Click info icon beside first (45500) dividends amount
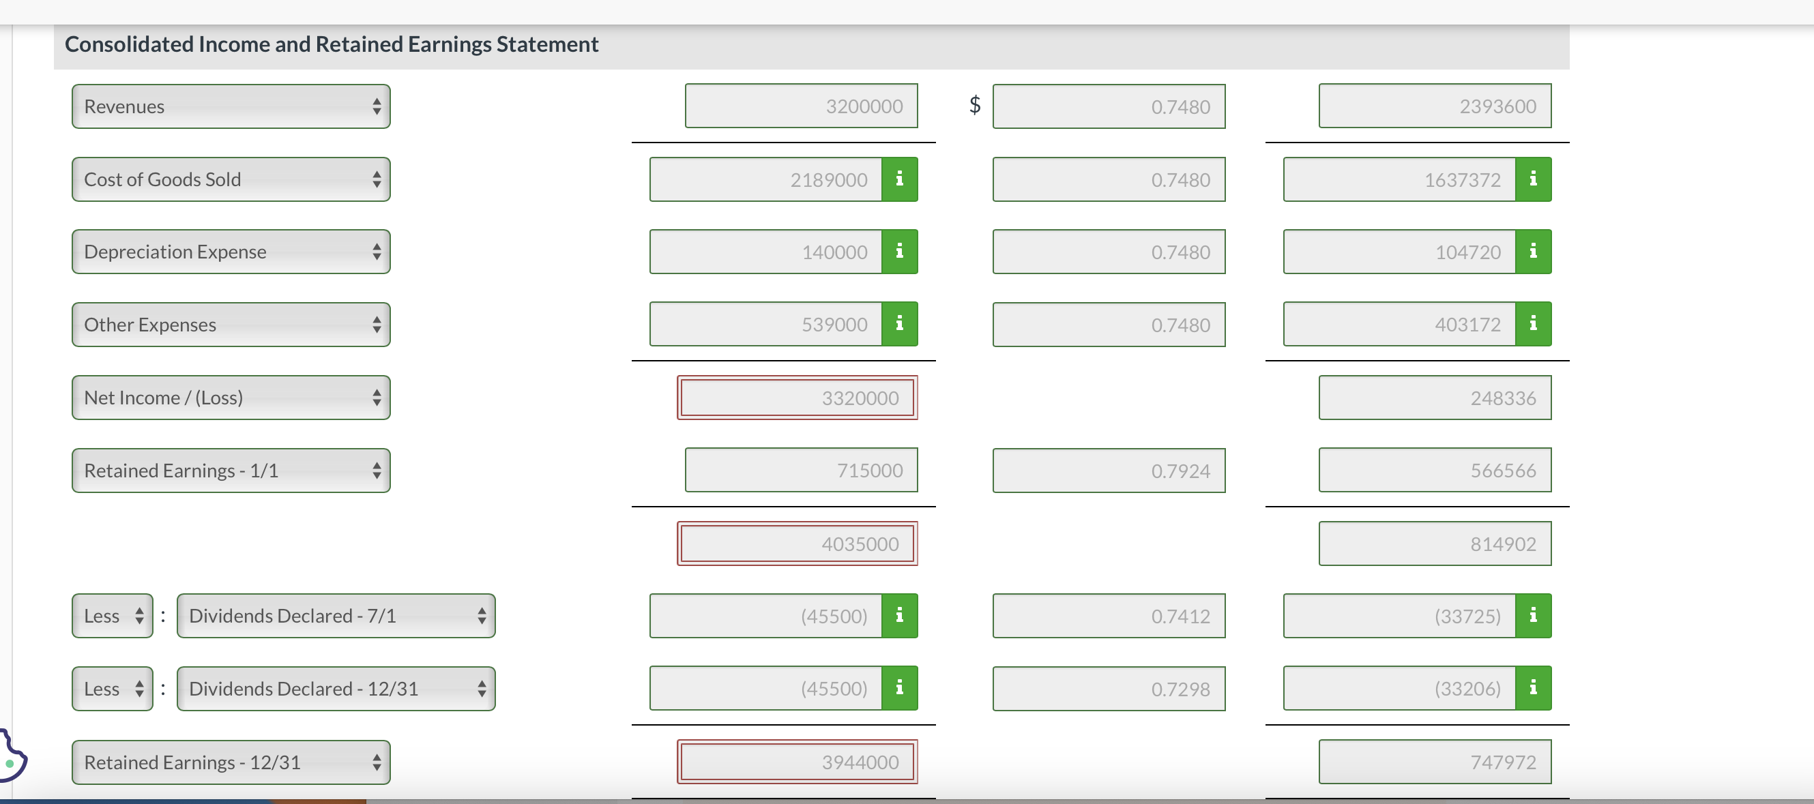The image size is (1814, 804). [x=899, y=616]
